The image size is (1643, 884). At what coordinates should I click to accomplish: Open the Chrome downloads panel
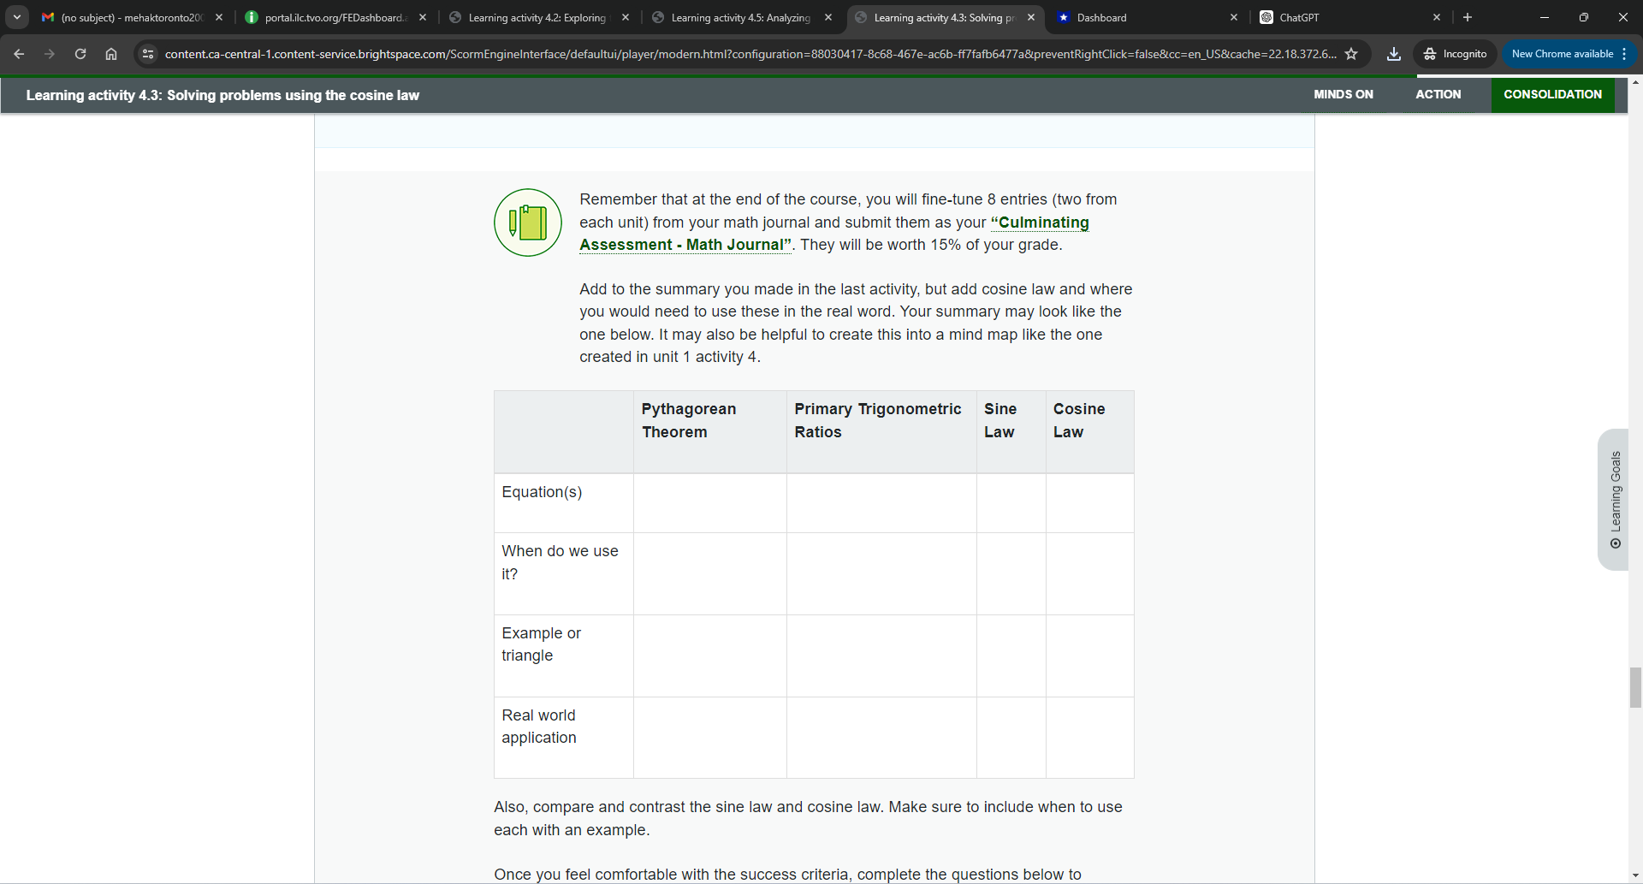(1394, 54)
